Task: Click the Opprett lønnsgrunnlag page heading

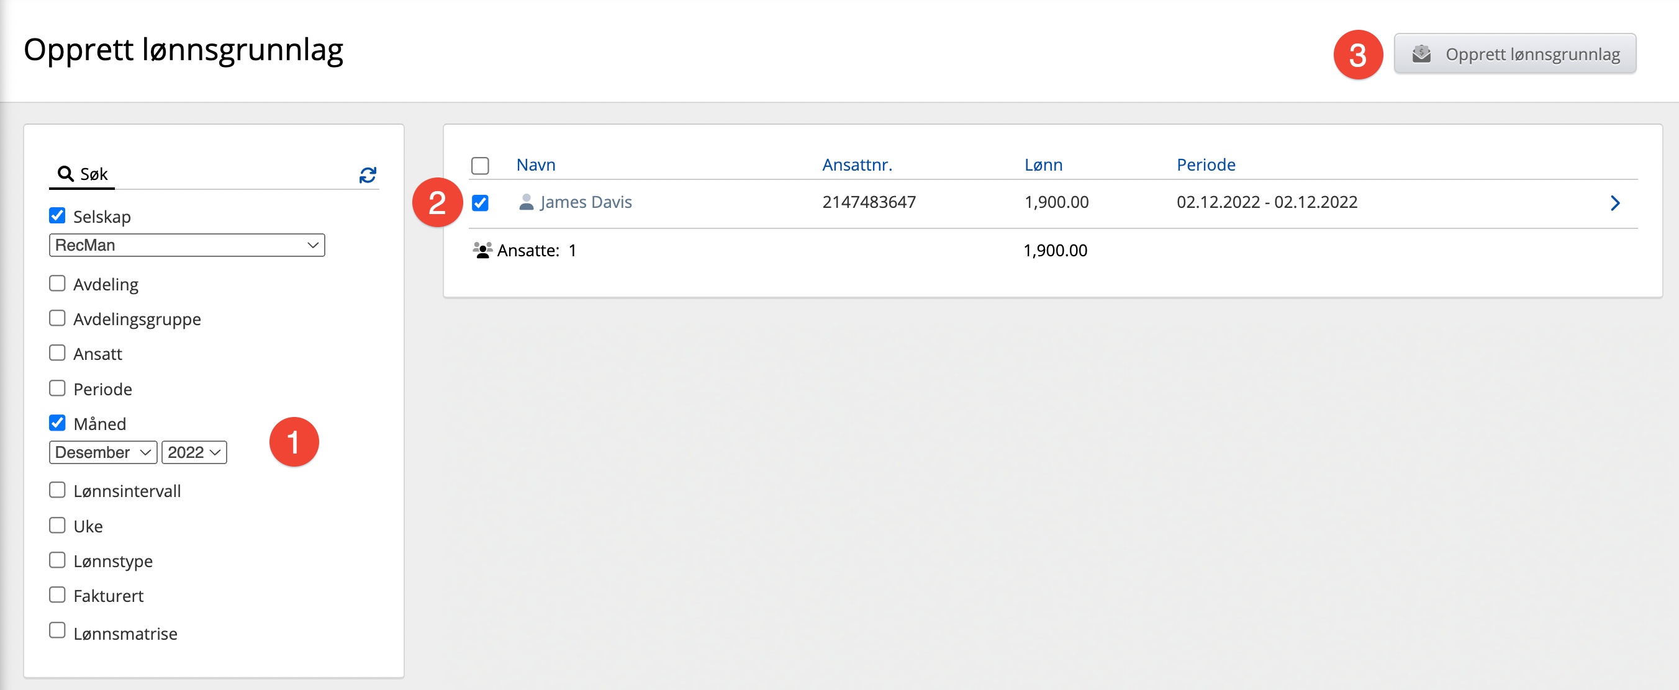Action: (x=183, y=50)
